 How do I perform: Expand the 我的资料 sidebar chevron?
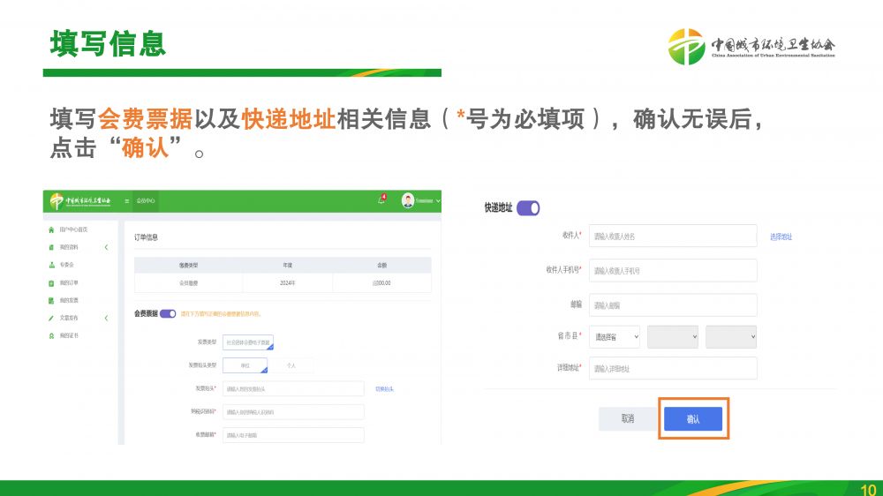(x=106, y=247)
